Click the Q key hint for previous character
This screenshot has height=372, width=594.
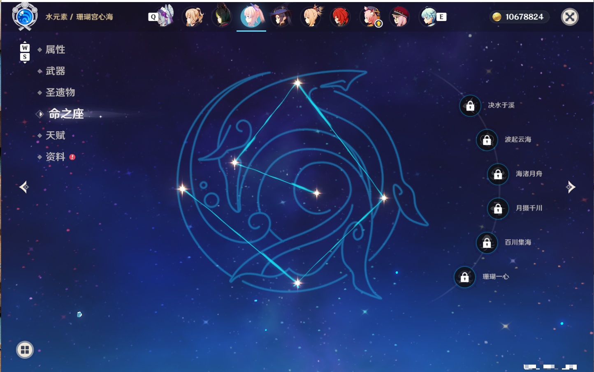153,17
